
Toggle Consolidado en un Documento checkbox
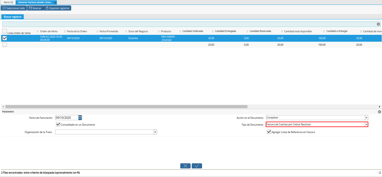[58, 124]
